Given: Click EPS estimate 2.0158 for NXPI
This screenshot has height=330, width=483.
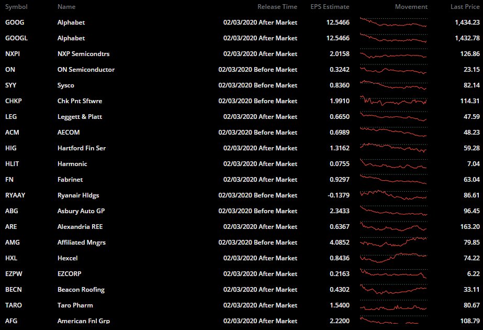Looking at the screenshot, I should pos(340,53).
